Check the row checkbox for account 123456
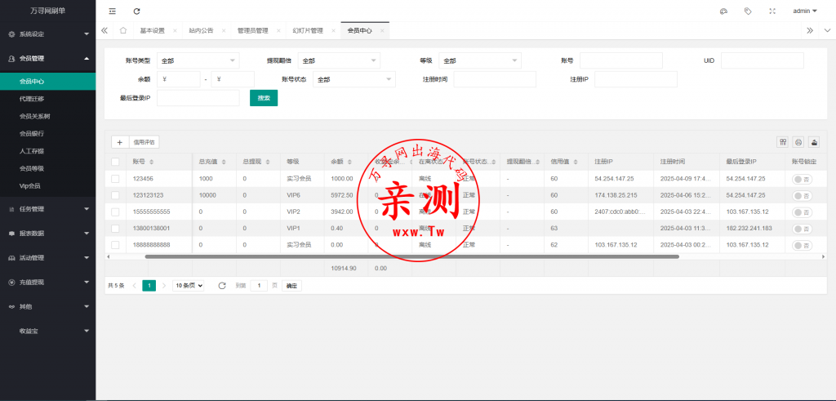The image size is (836, 401). coord(115,179)
